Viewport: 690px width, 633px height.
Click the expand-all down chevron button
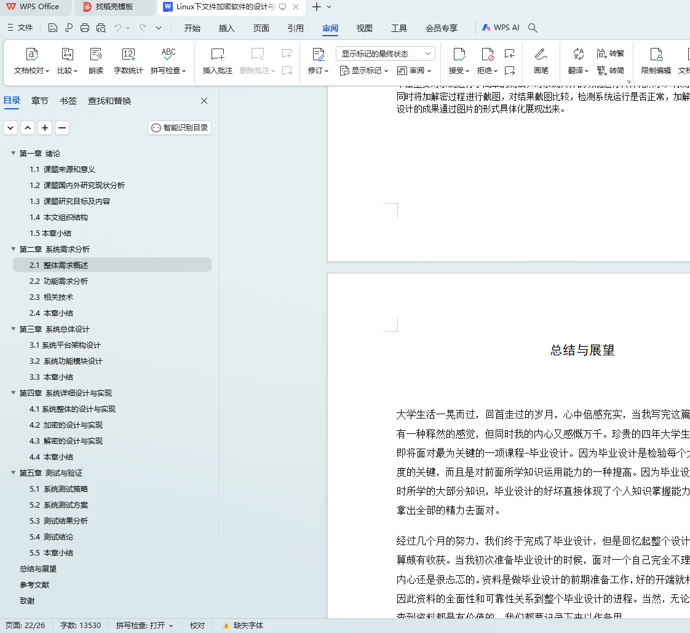[10, 128]
